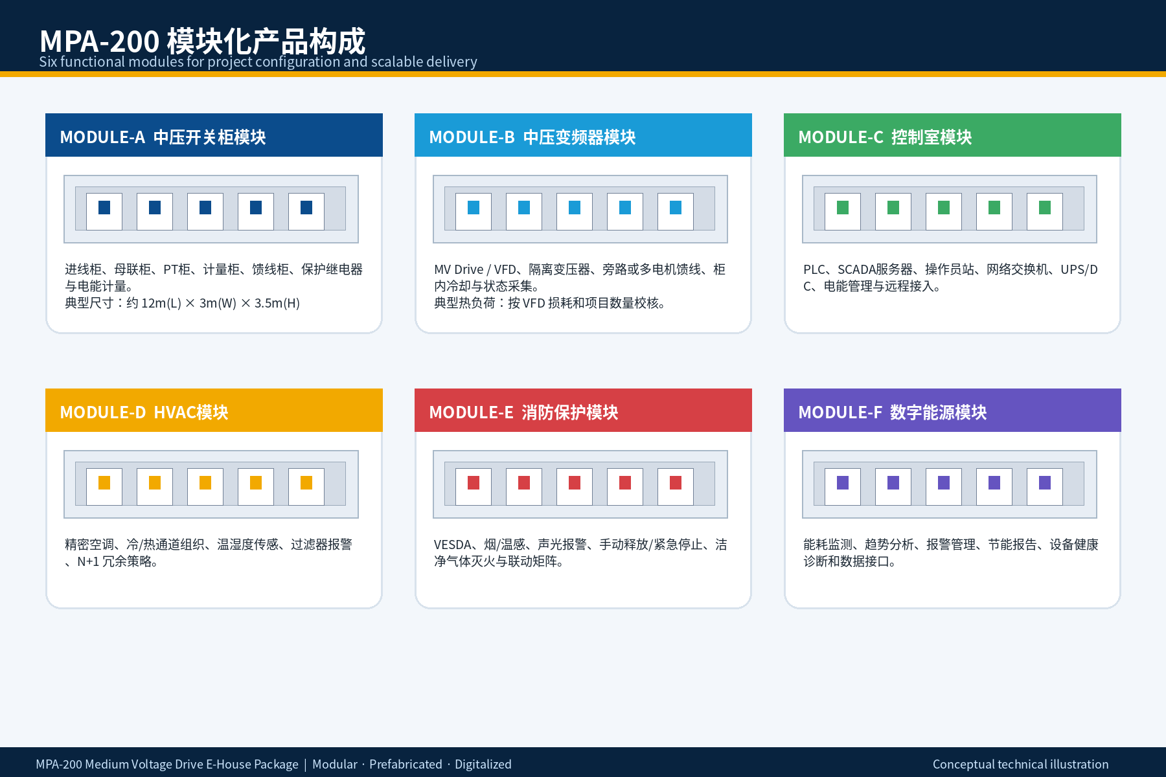Open the MODULE-C 控制室模块 header

(x=952, y=135)
